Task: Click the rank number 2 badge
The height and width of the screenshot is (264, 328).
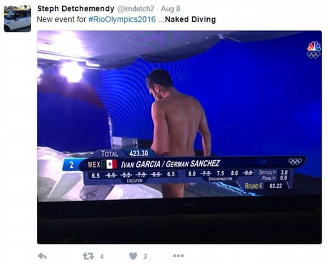Action: coord(72,165)
